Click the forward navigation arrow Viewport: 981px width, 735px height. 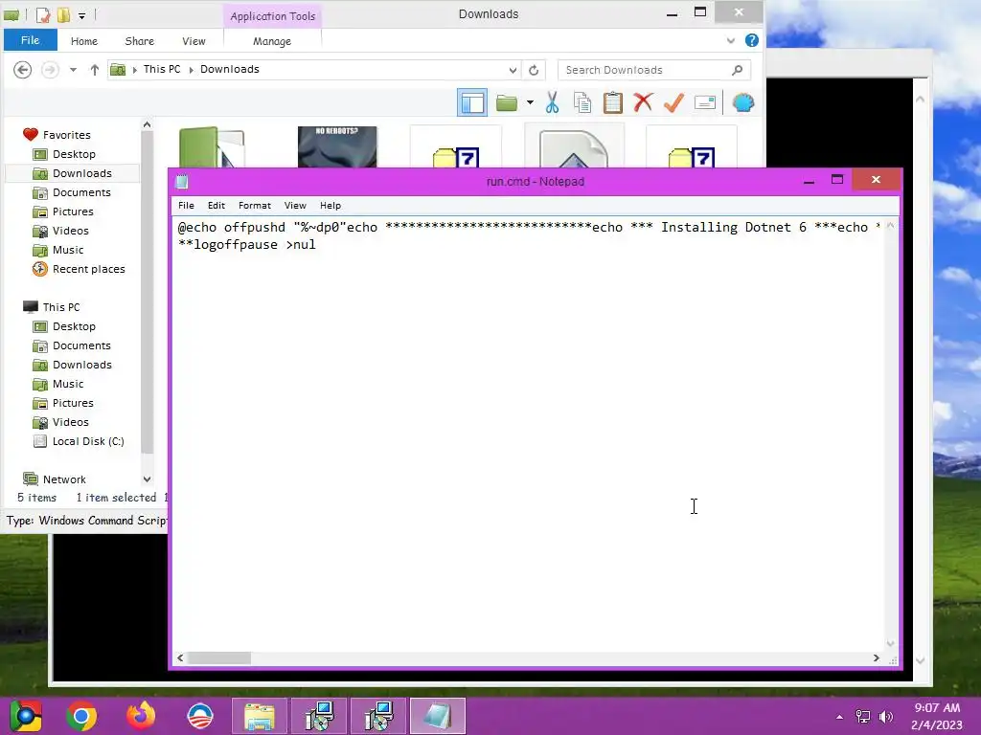pos(50,69)
